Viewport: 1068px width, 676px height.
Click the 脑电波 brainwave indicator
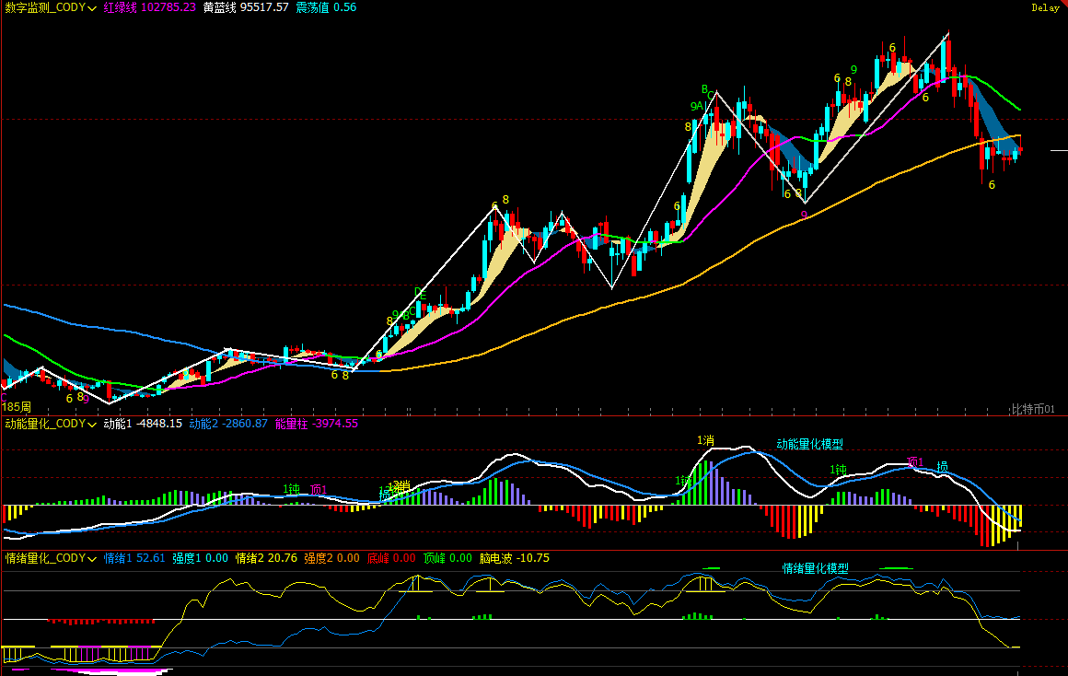pos(497,558)
